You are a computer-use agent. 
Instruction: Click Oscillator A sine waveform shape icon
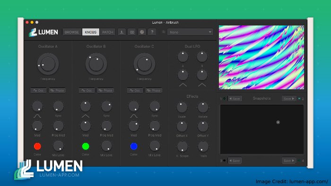click(37, 116)
